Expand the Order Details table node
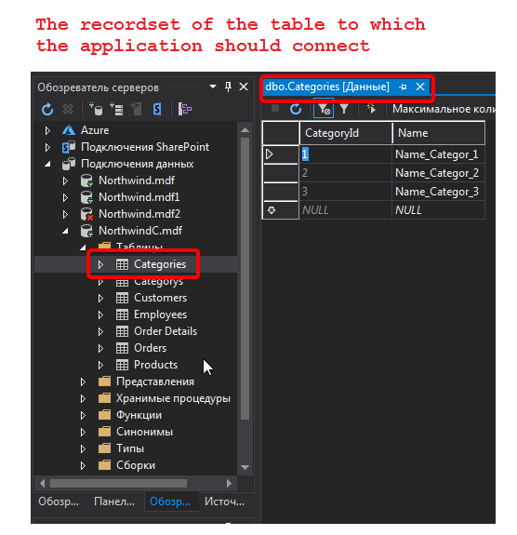The image size is (517, 535). click(100, 331)
